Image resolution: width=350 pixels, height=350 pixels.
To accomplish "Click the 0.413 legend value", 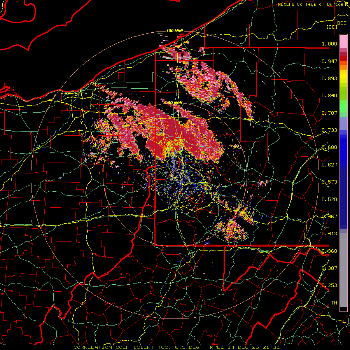I will (329, 234).
